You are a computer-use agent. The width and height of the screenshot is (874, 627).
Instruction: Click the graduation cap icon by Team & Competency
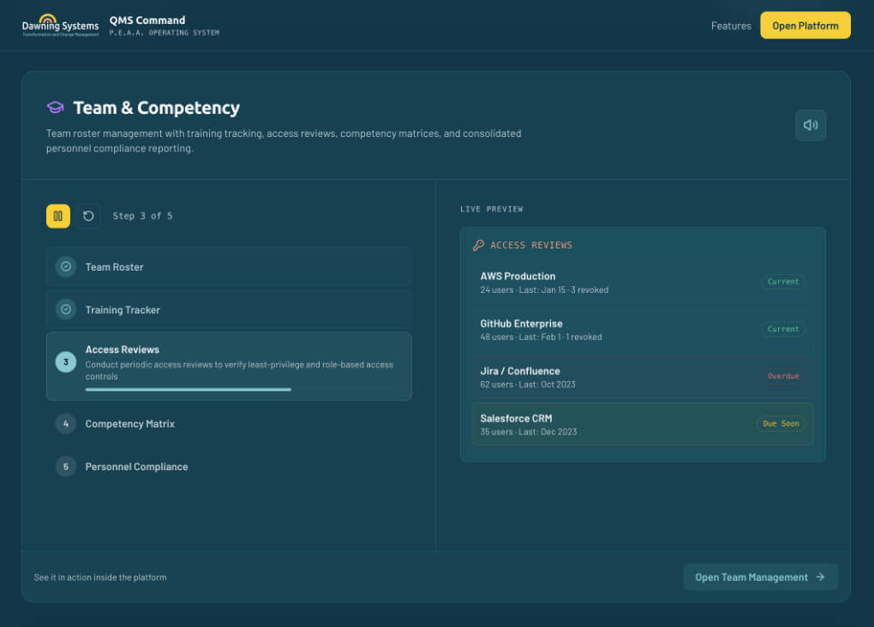56,108
